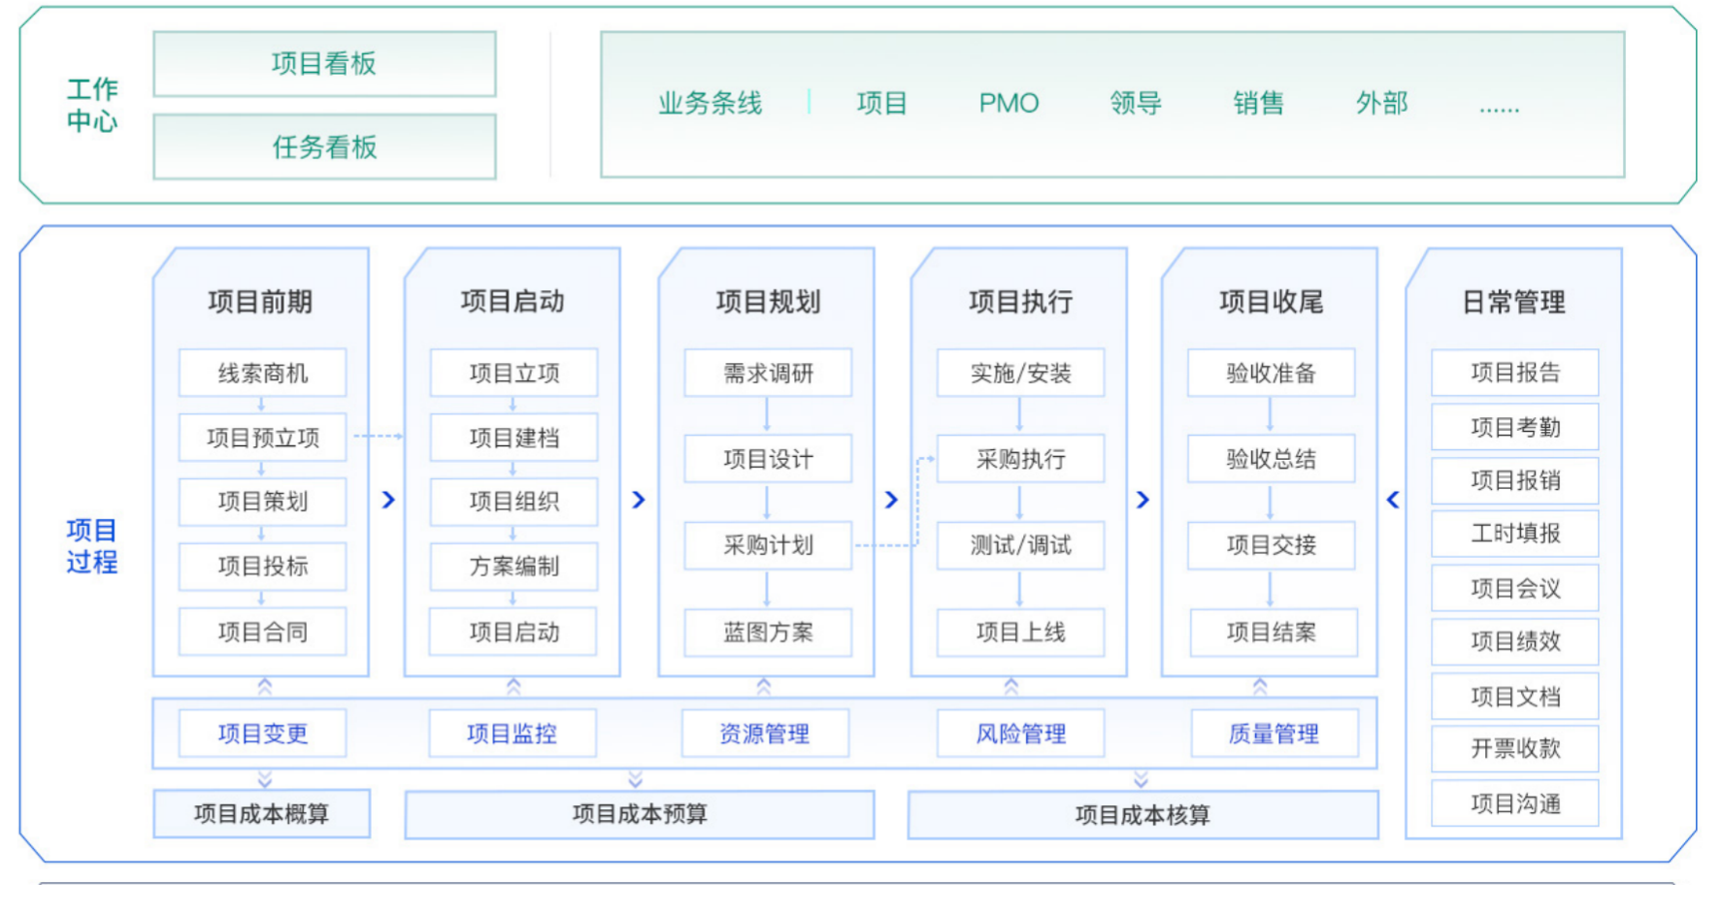Select the 测试/调试 step

tap(1020, 545)
